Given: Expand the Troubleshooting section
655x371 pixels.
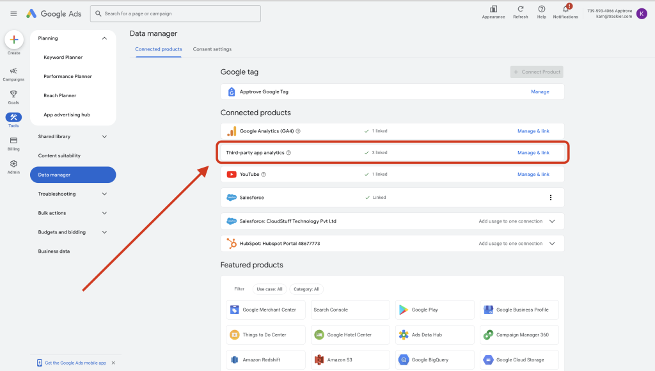Looking at the screenshot, I should (104, 194).
